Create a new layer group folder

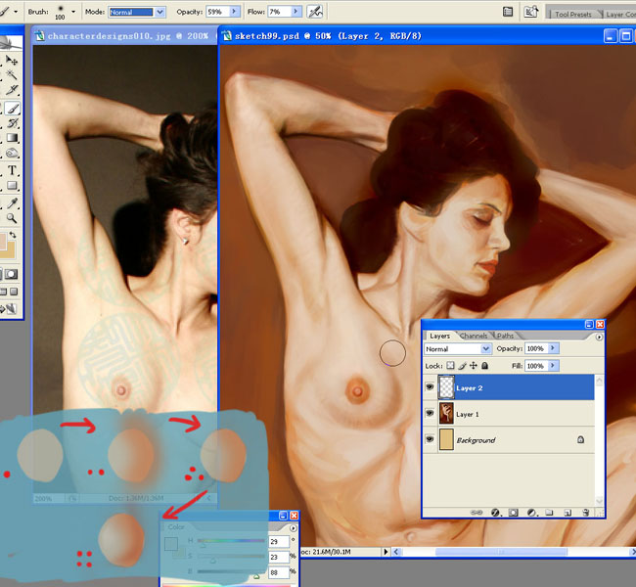coord(549,513)
